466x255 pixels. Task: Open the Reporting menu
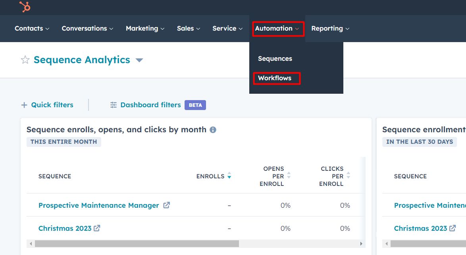tap(330, 28)
